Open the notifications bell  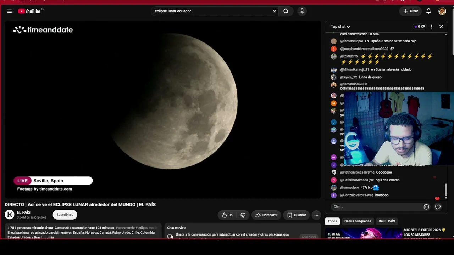click(428, 11)
